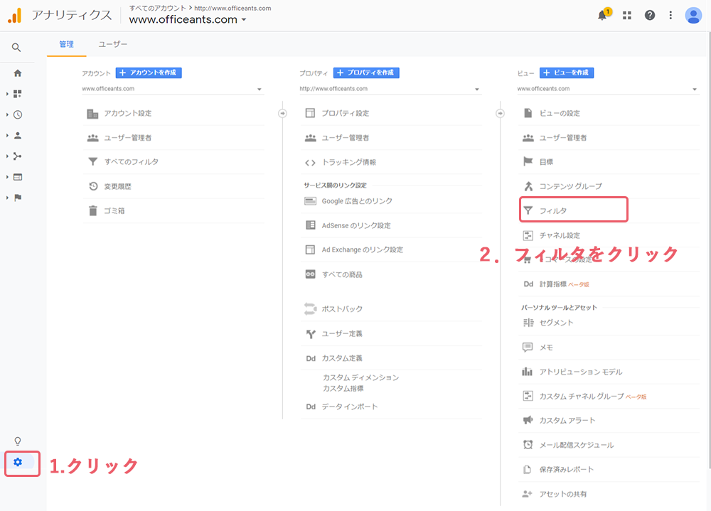
Task: Click the トラッキング情報 code brackets icon
Action: point(310,162)
